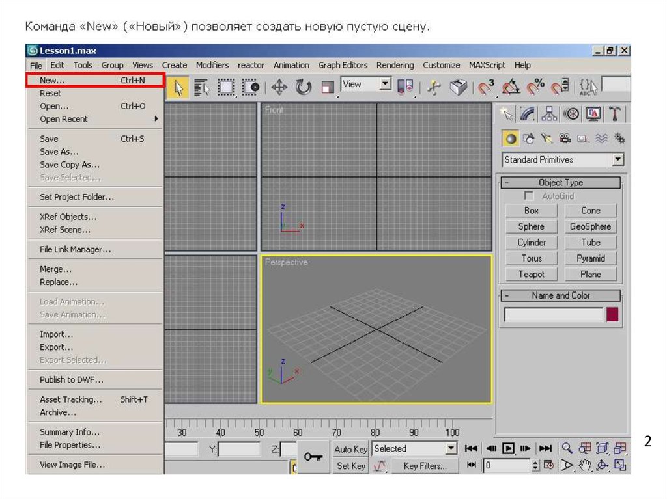Choose the Cameras category icon
This screenshot has height=499, width=667.
pyautogui.click(x=565, y=139)
